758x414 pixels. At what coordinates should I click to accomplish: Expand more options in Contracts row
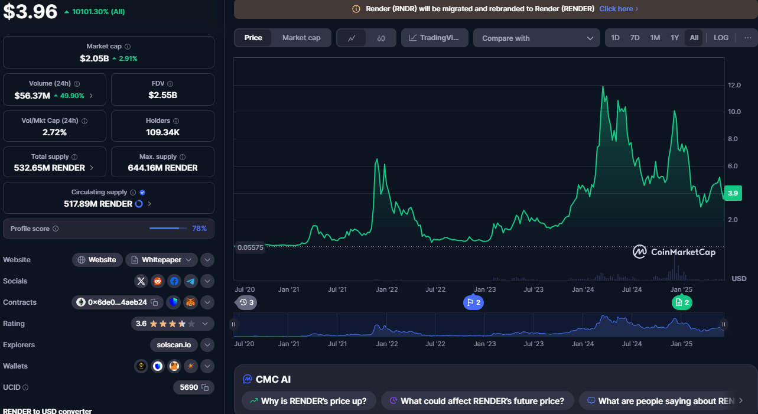pyautogui.click(x=207, y=302)
